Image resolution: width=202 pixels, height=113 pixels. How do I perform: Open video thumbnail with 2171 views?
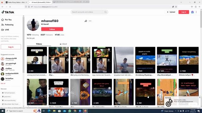pos(123,60)
